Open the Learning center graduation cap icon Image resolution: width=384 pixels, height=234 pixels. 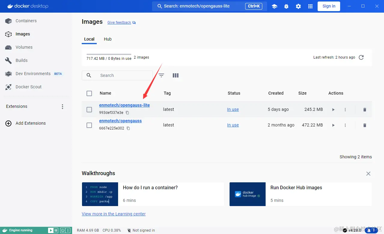point(274,6)
